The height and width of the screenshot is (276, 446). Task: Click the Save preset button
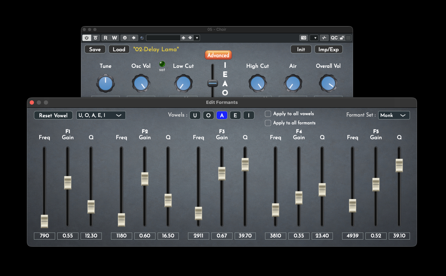95,49
